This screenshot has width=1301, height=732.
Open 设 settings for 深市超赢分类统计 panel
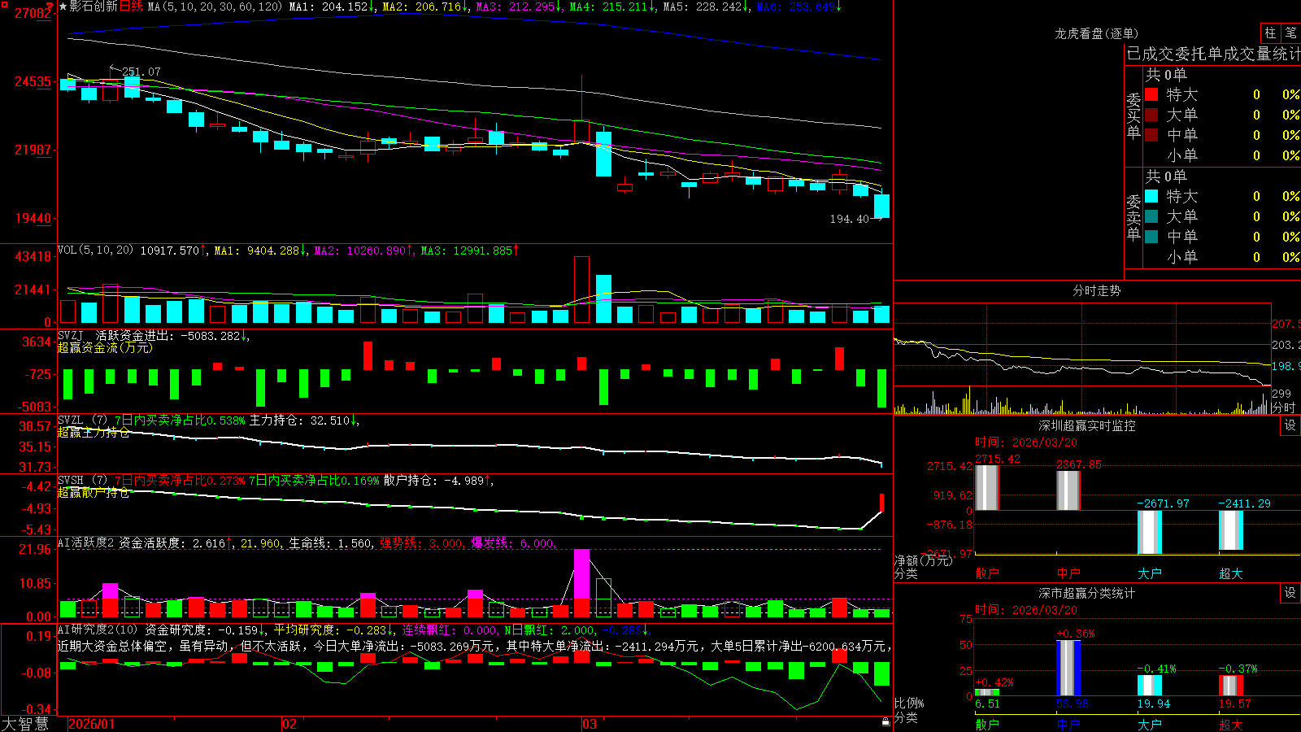pos(1290,593)
